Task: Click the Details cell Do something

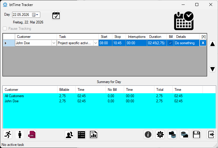Action: click(x=187, y=43)
